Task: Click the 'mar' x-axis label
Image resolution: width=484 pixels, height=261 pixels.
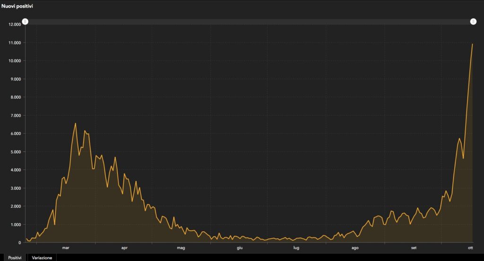Action: click(x=65, y=247)
